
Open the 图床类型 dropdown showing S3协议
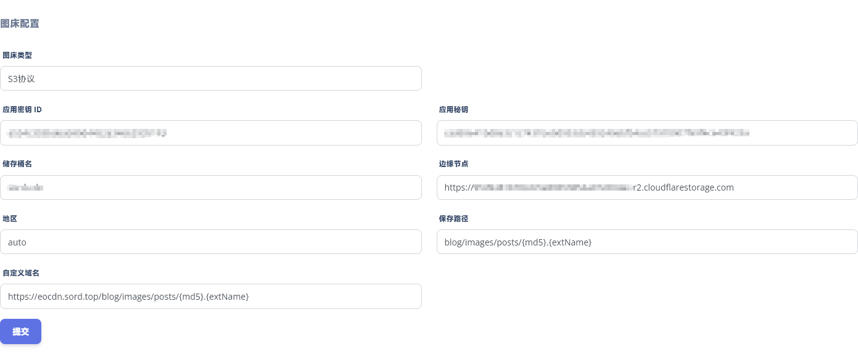pos(210,78)
